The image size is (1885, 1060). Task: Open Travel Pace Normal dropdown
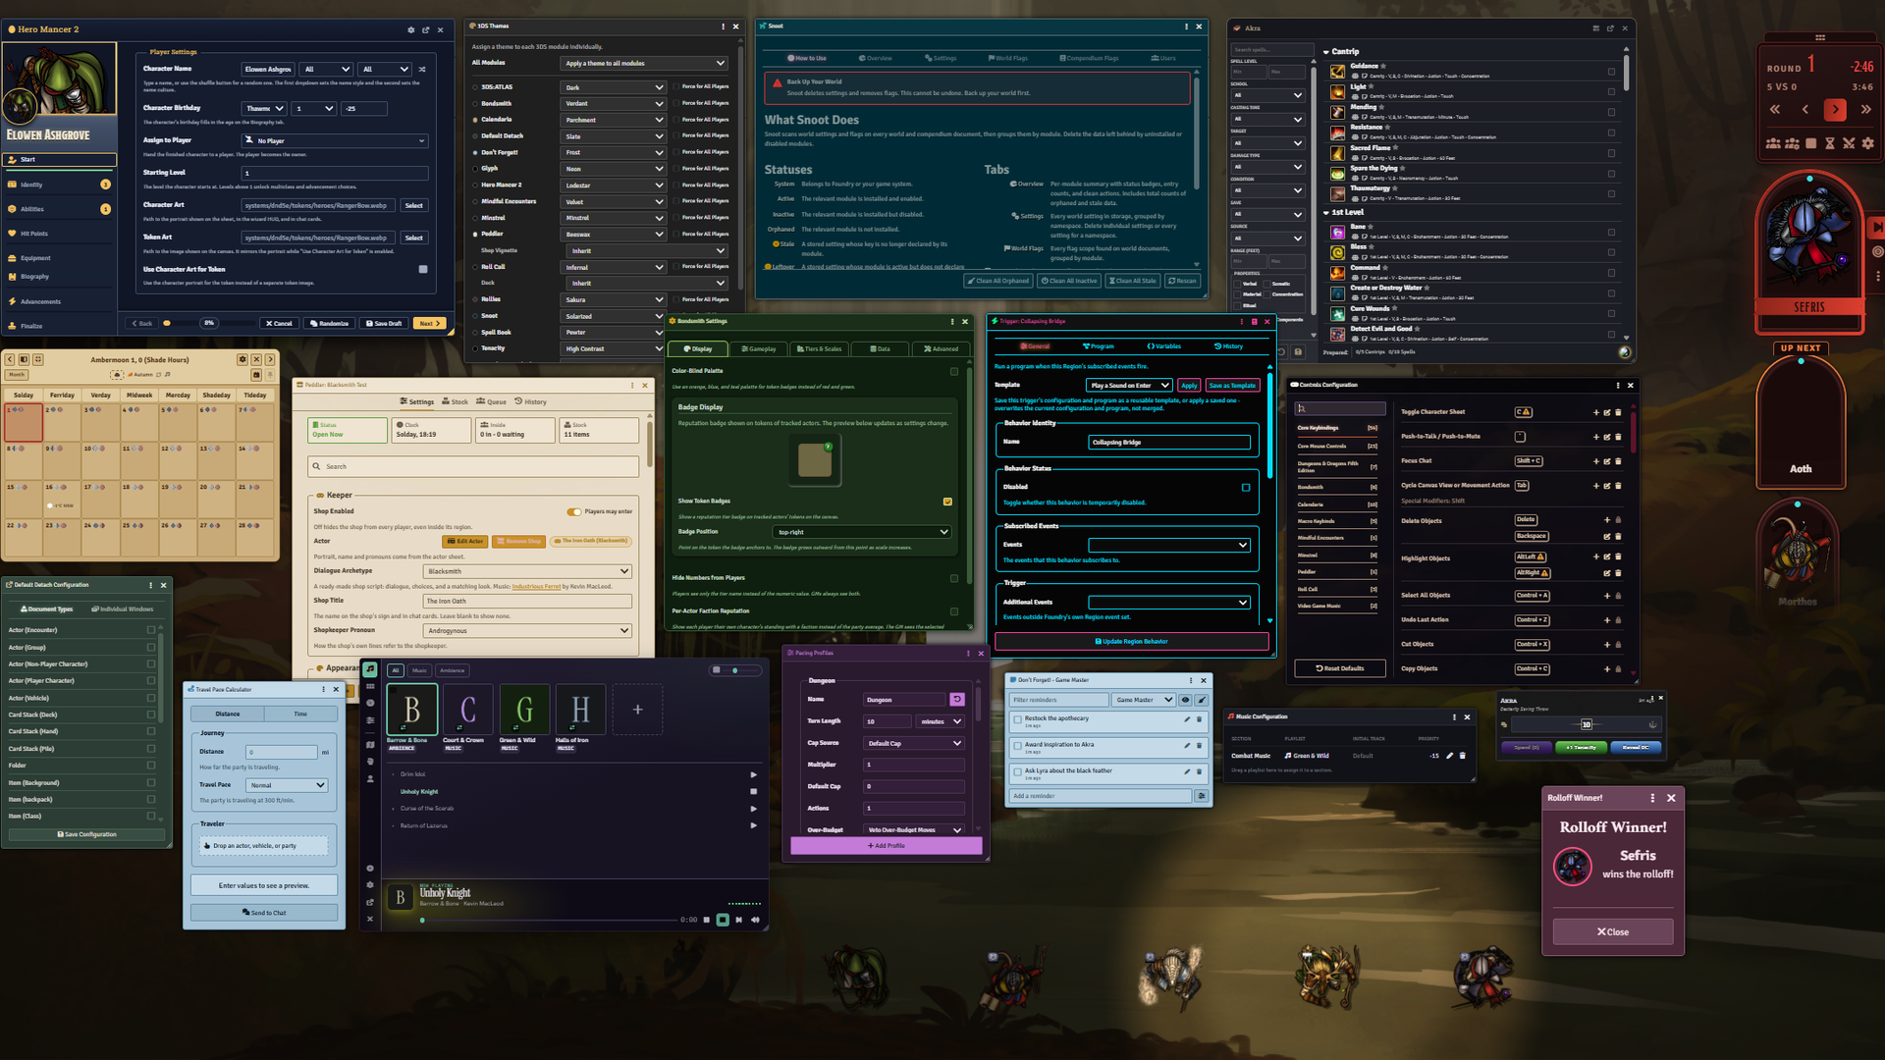click(x=287, y=785)
